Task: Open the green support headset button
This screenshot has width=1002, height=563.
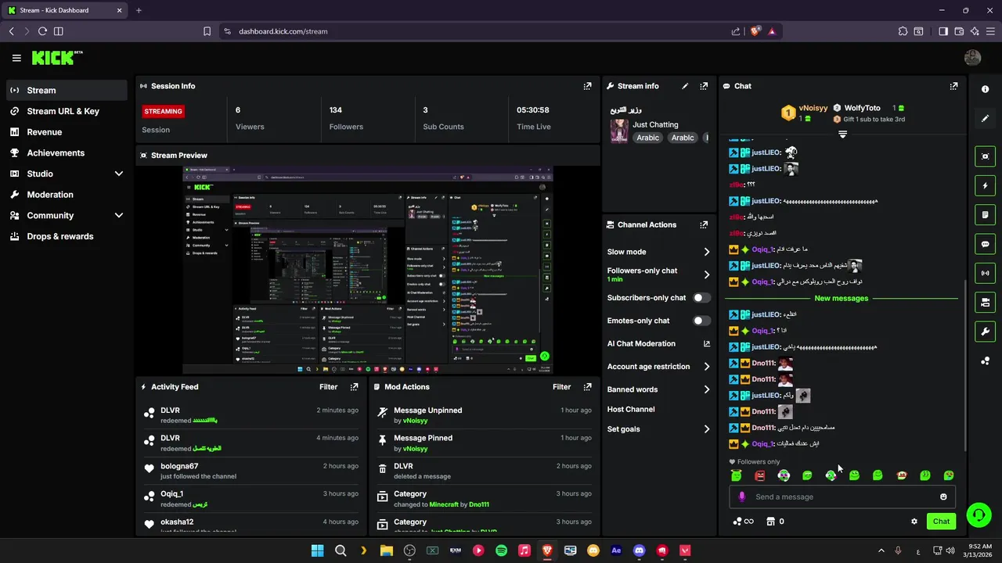Action: tap(979, 515)
